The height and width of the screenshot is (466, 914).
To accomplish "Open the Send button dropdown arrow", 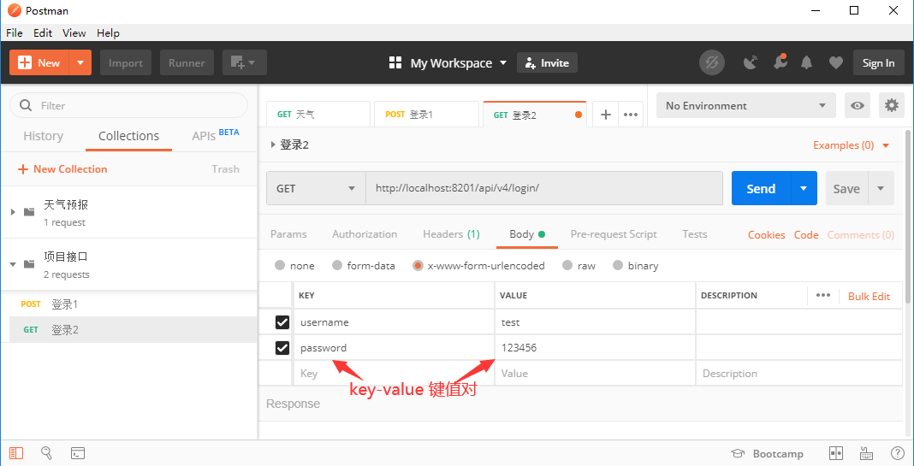I will point(804,188).
